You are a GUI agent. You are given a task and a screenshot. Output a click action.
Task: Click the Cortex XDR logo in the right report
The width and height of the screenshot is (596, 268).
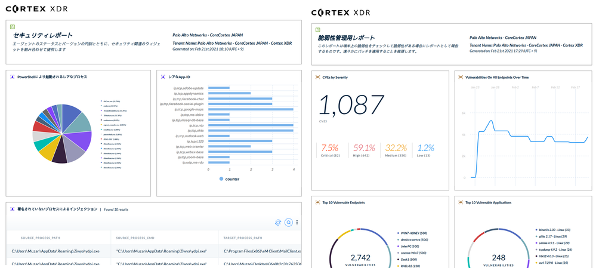coord(341,13)
